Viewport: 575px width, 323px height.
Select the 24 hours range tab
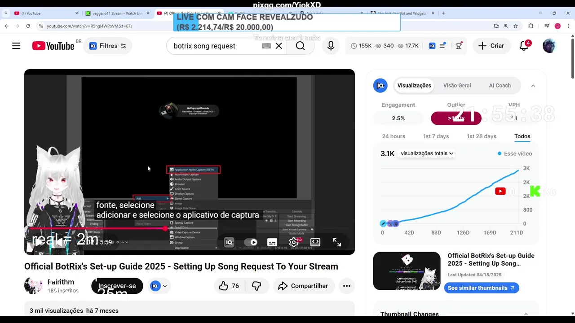(394, 136)
